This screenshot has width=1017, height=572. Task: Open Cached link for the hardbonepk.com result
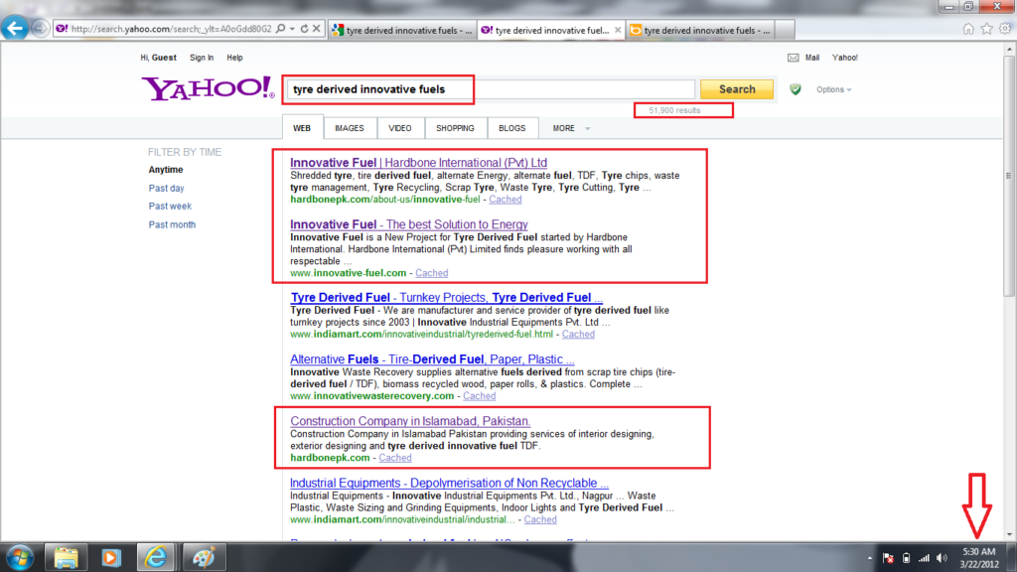coord(395,458)
